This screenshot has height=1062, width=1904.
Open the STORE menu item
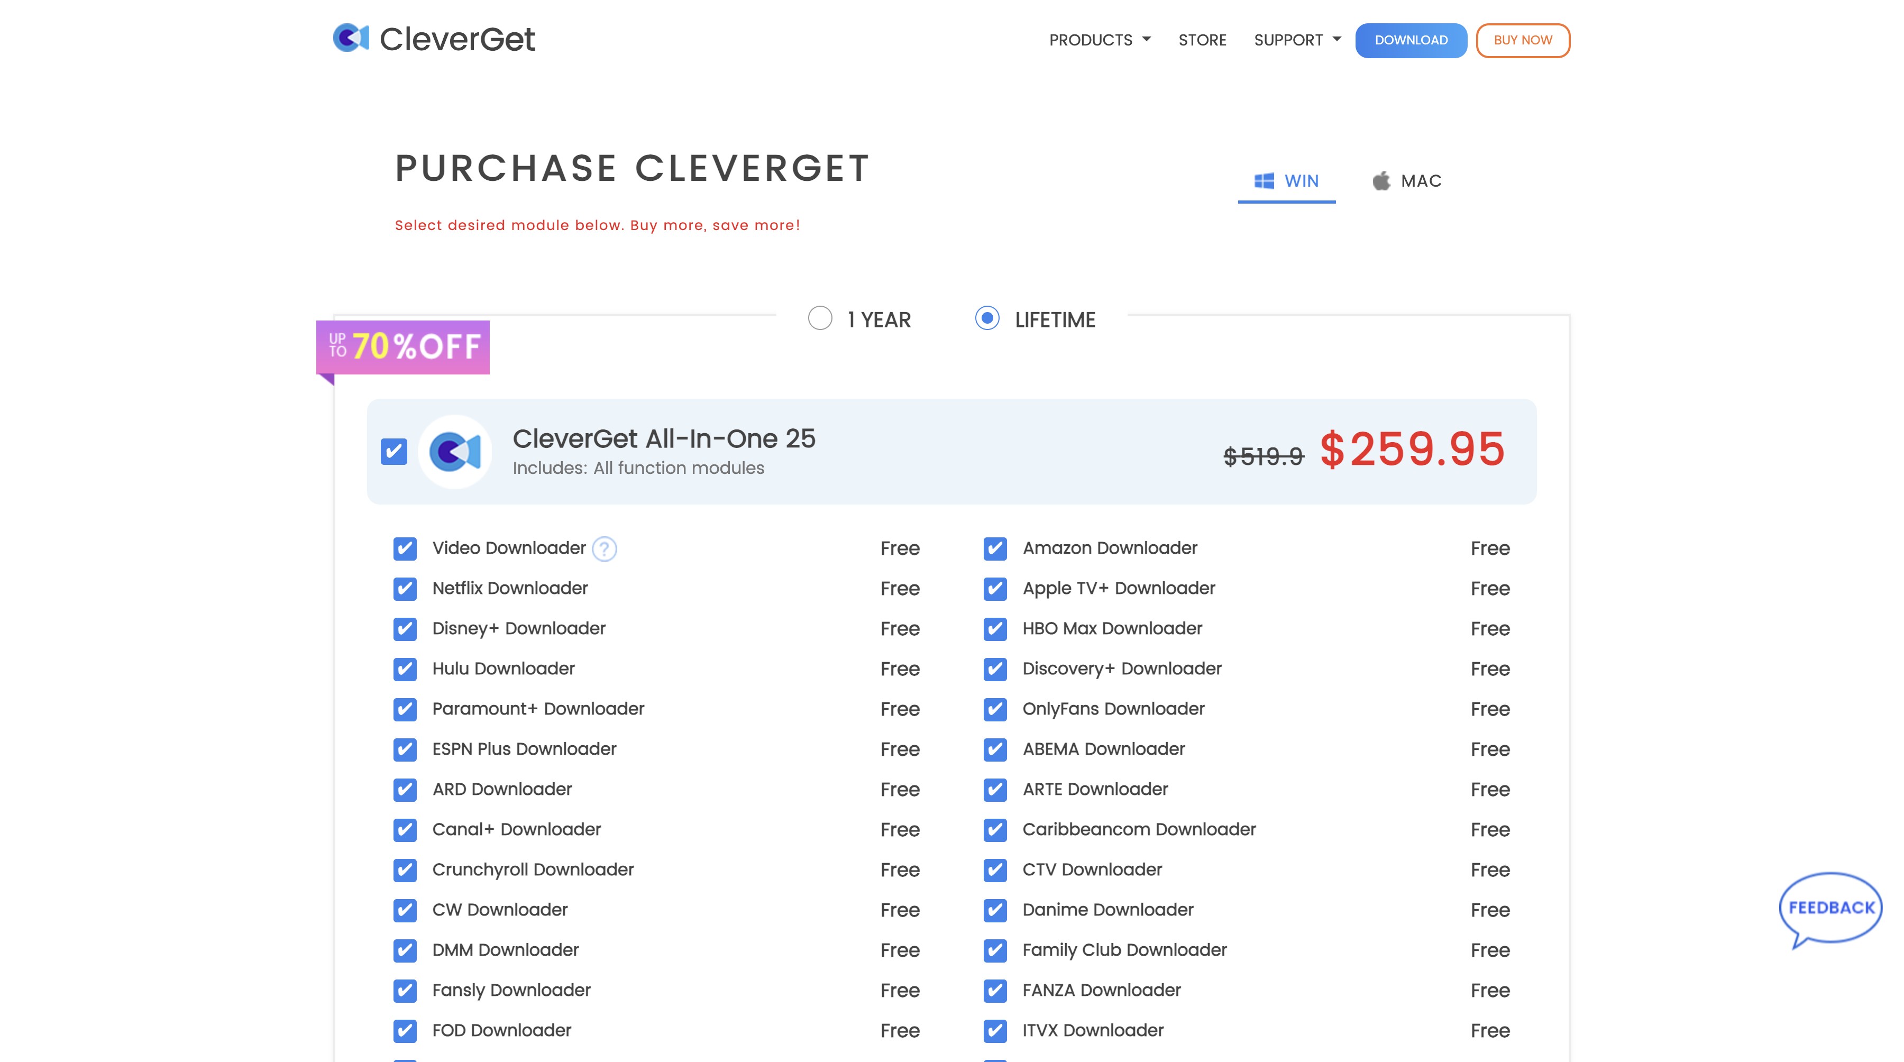(1202, 40)
